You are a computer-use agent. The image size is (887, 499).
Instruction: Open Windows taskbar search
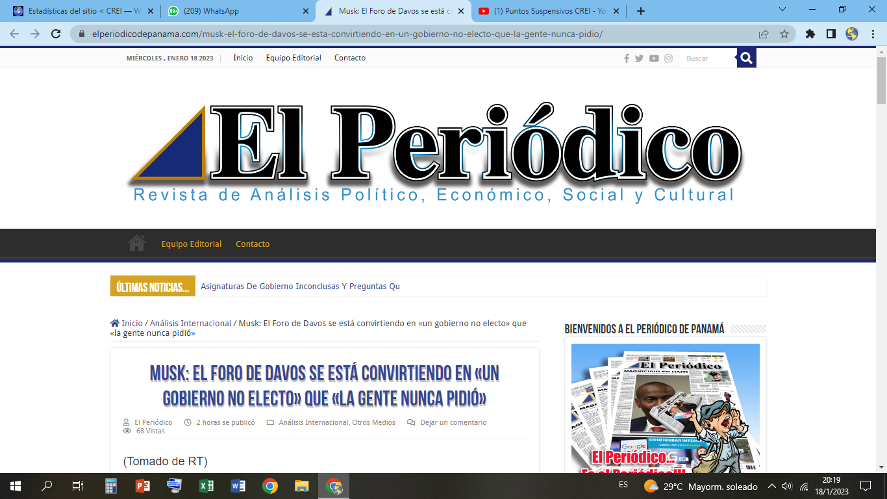(x=47, y=486)
